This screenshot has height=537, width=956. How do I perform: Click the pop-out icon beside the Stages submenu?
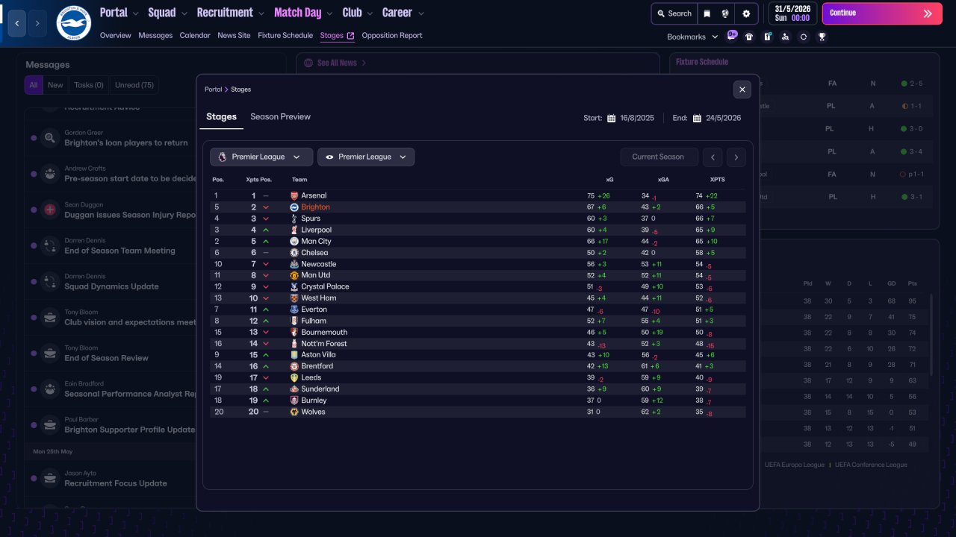(350, 36)
